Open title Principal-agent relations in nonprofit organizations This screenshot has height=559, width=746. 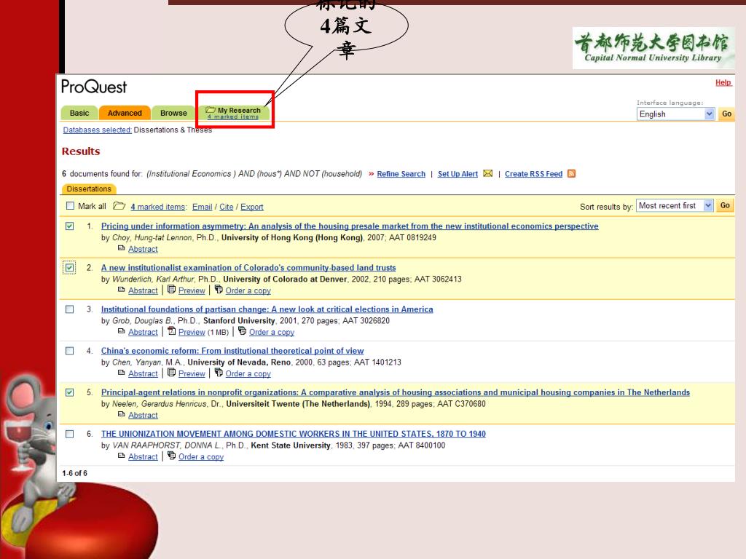coord(396,392)
